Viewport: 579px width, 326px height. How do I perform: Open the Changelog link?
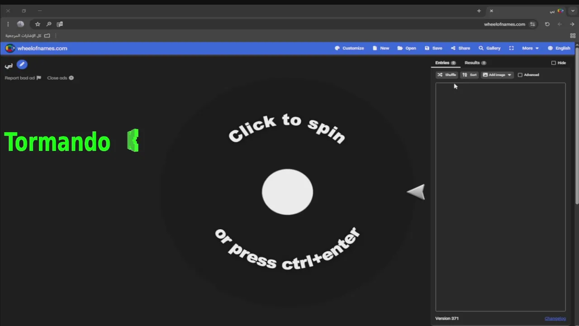coord(555,318)
